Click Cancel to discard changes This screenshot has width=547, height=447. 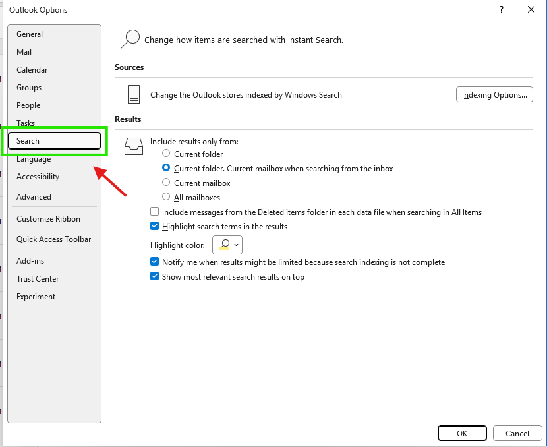[517, 433]
